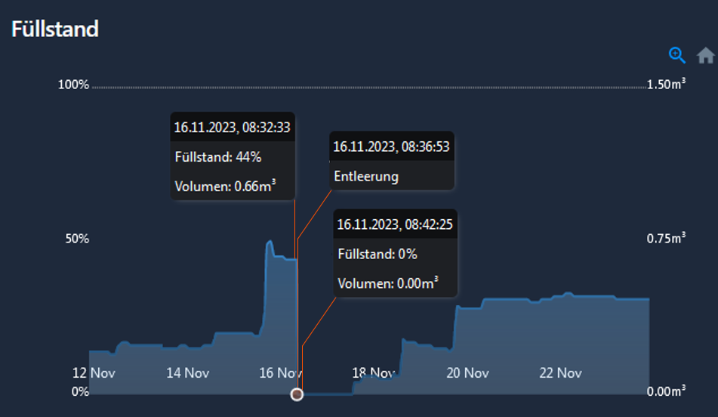
Task: Select the data point marker at 0%
Action: click(297, 394)
